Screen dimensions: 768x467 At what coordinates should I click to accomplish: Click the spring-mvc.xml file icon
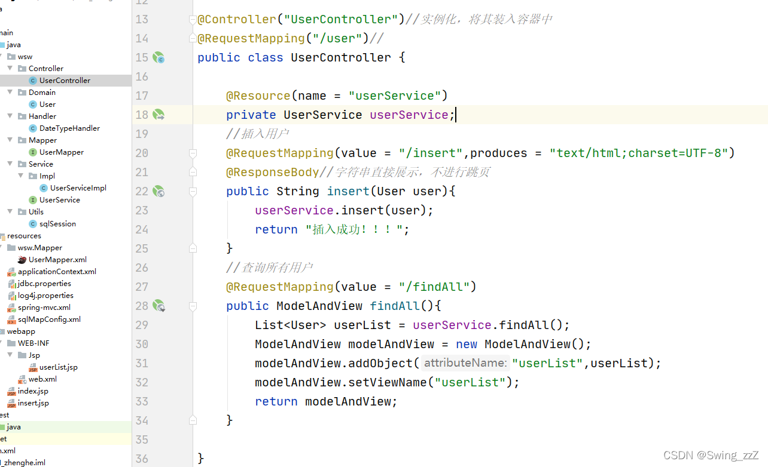click(11, 308)
